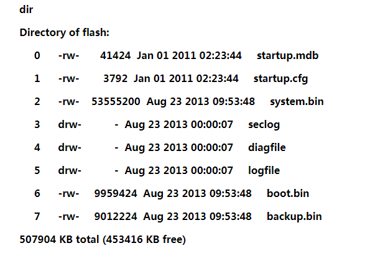Select the boot.bin file name
388x261 pixels.
pos(288,193)
